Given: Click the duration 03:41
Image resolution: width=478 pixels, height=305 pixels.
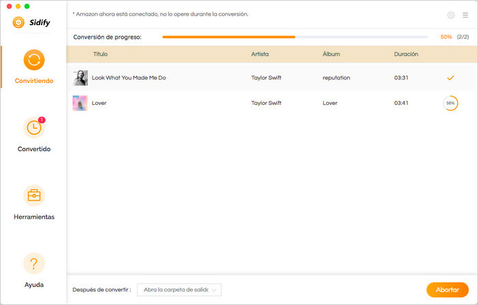Looking at the screenshot, I should click(401, 103).
